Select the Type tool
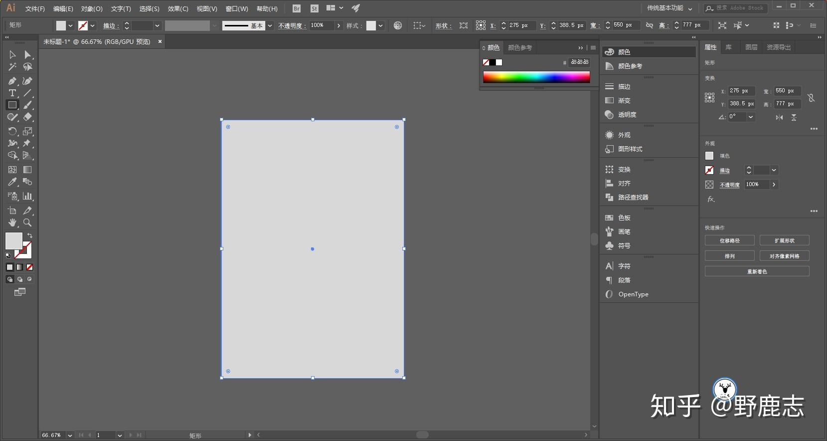The image size is (827, 441). (x=12, y=93)
